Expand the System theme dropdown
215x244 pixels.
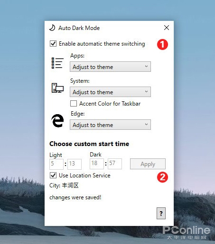pos(110,92)
